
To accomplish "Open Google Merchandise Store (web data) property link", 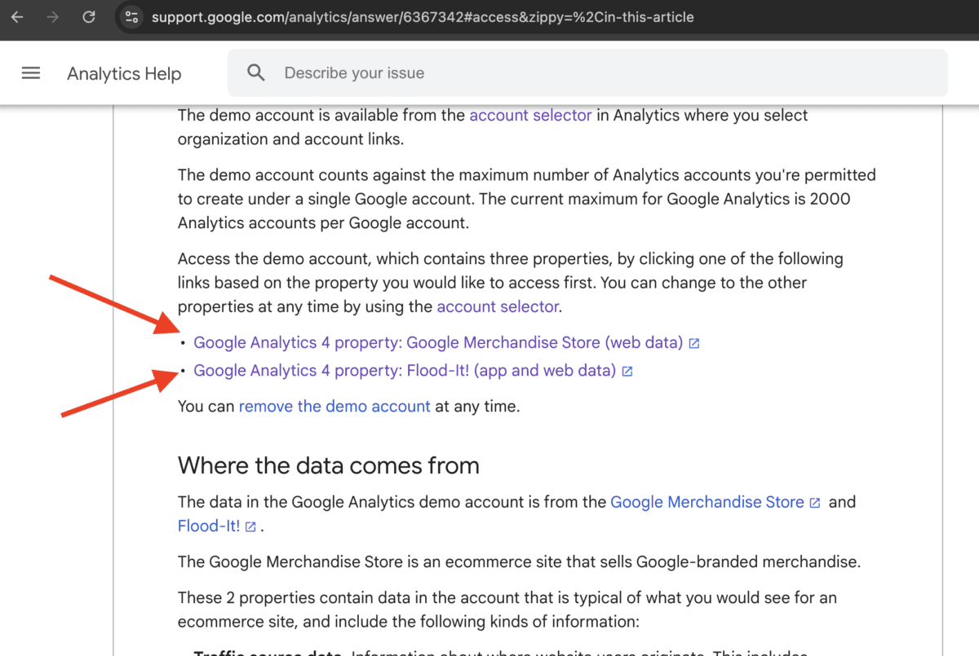I will tap(438, 342).
